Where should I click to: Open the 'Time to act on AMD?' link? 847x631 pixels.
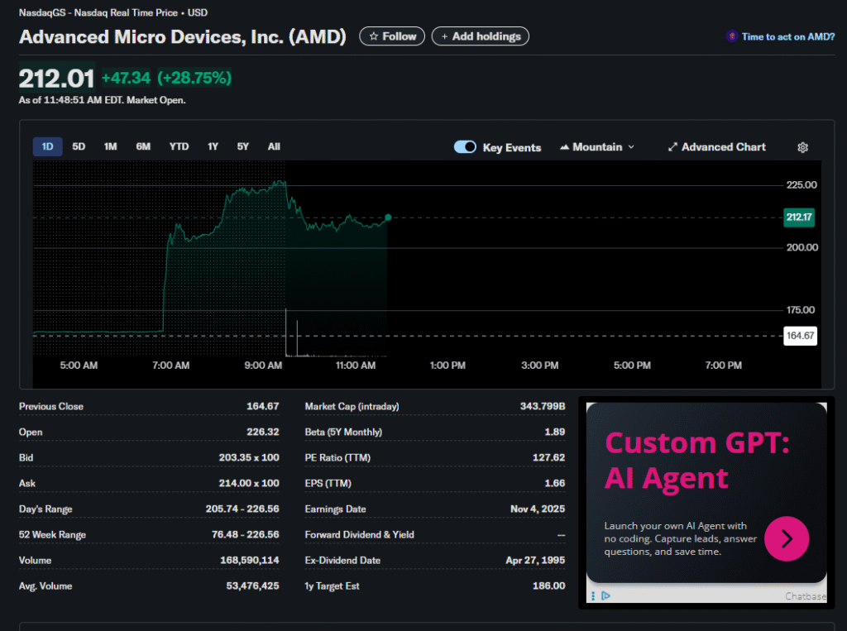(x=780, y=36)
